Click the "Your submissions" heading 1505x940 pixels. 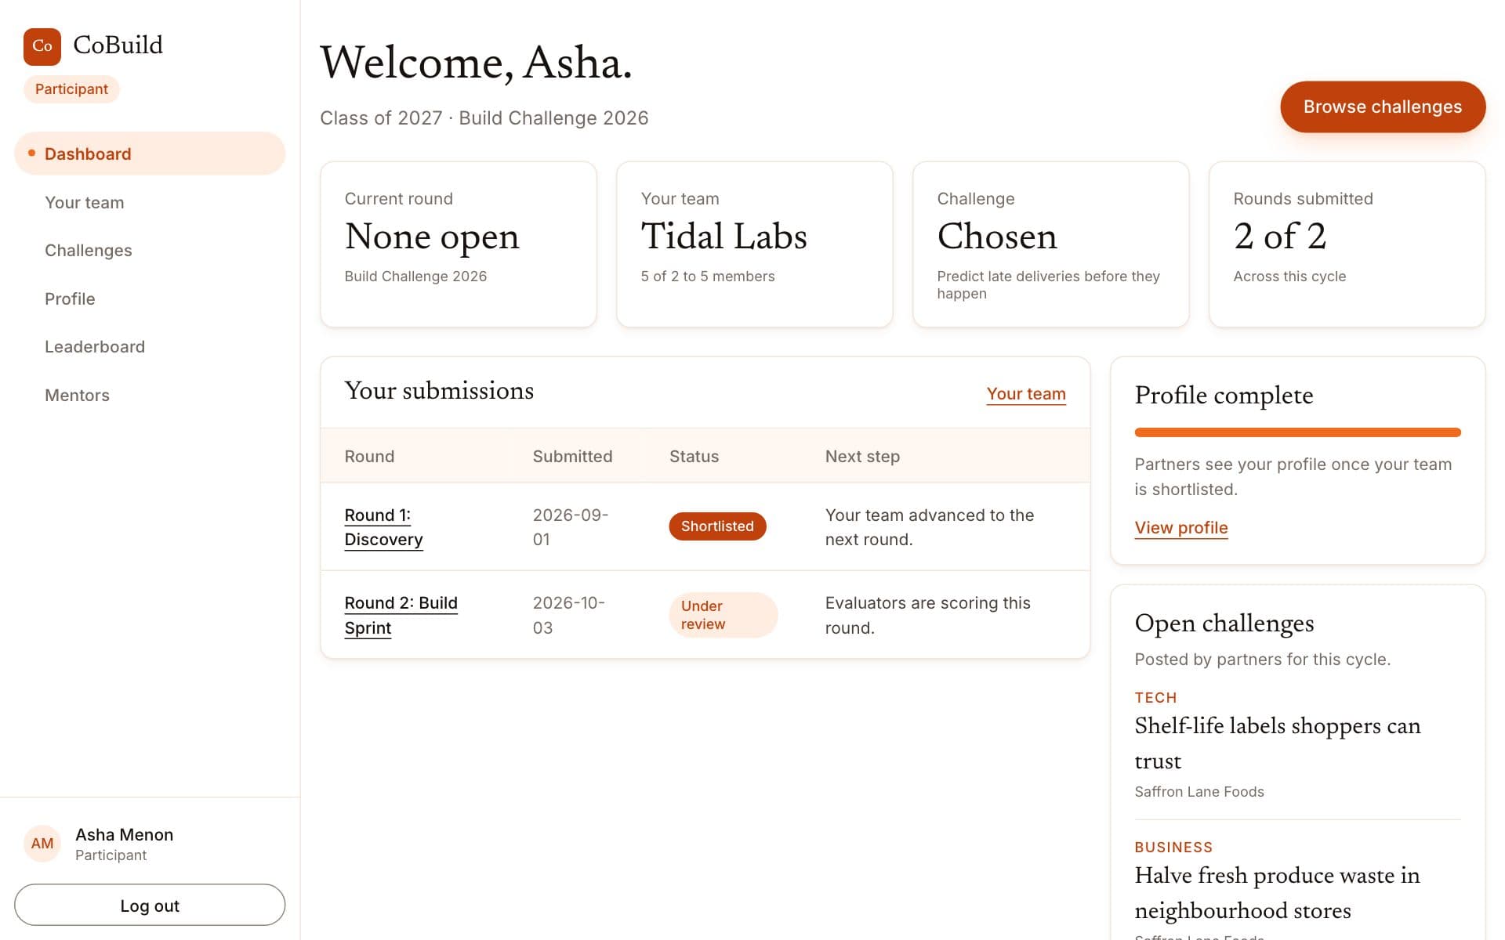click(x=439, y=390)
